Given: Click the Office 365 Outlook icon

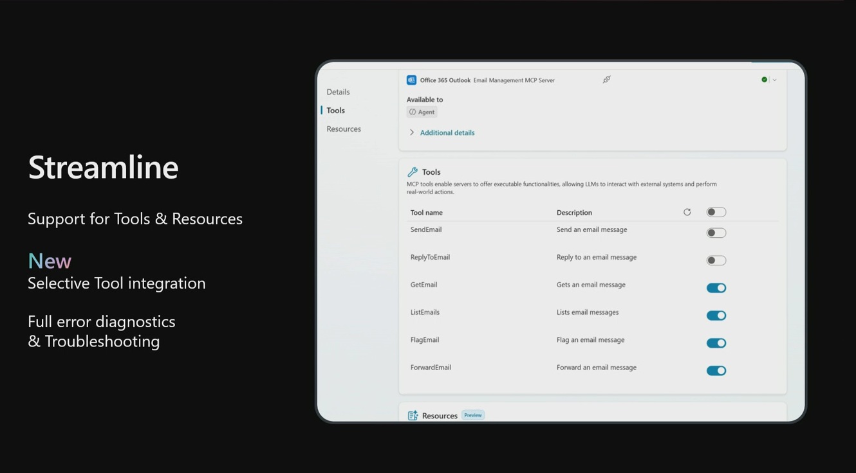Looking at the screenshot, I should [411, 80].
